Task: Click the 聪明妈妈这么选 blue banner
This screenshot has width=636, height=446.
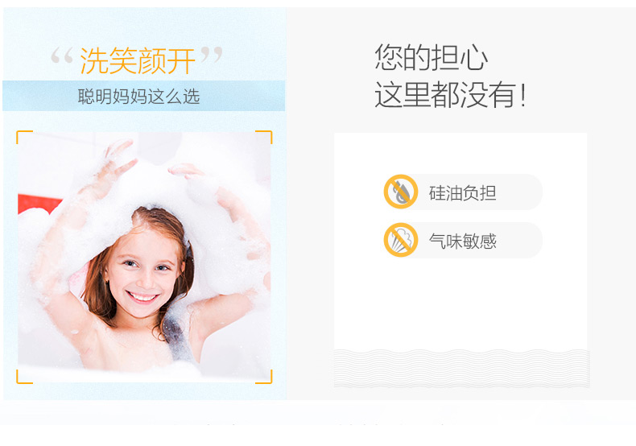Action: pyautogui.click(x=143, y=96)
